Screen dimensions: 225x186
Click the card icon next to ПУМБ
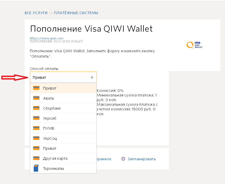click(36, 128)
